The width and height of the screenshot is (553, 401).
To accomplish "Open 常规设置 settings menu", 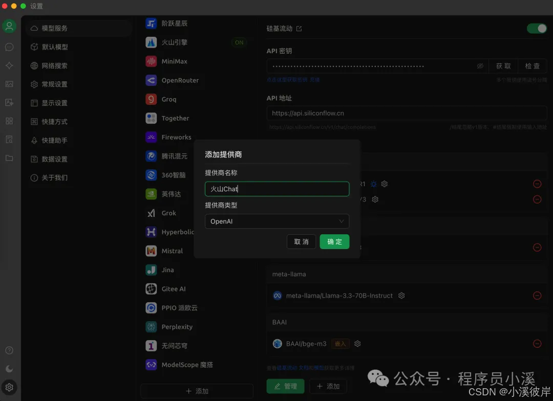I will coord(78,84).
